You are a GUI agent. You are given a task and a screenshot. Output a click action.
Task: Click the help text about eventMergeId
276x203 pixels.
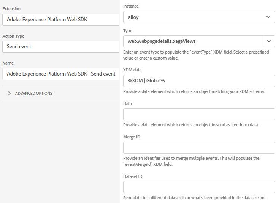[191, 161]
